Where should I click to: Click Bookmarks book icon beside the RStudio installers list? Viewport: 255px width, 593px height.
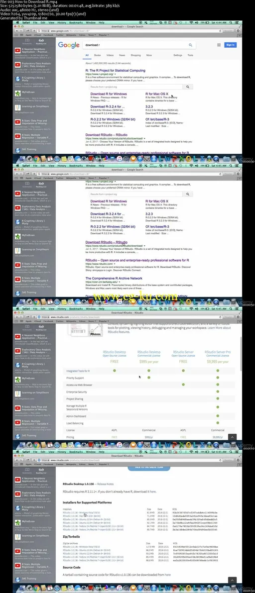(x=27, y=469)
